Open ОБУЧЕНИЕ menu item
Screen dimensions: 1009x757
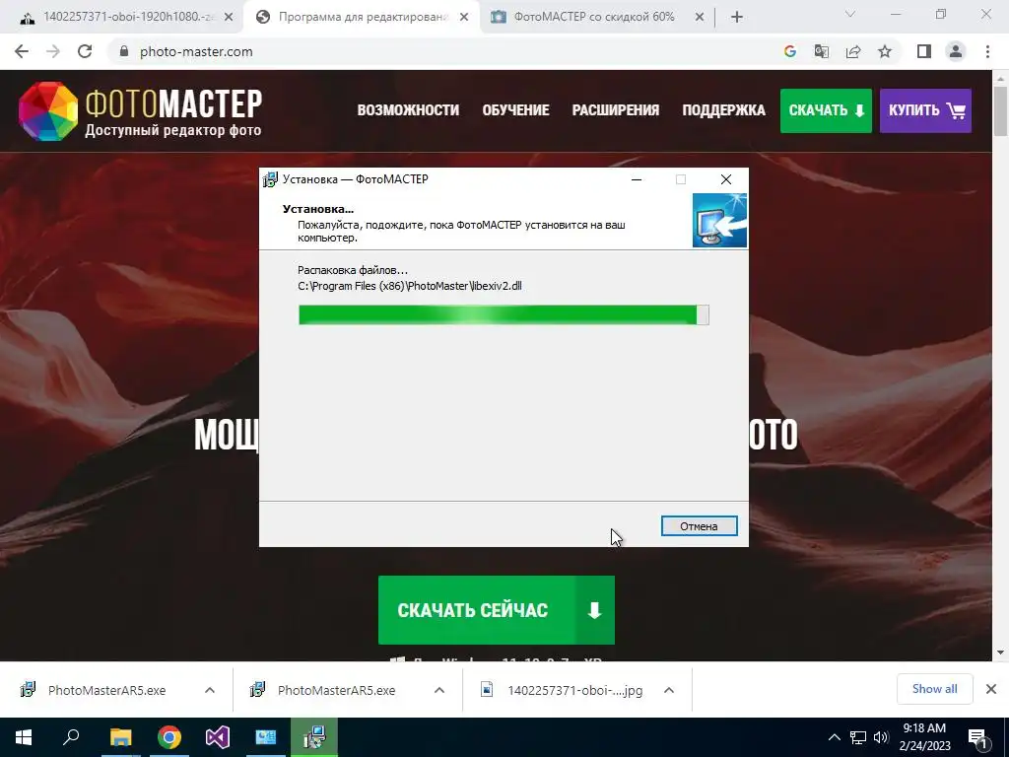pyautogui.click(x=515, y=110)
